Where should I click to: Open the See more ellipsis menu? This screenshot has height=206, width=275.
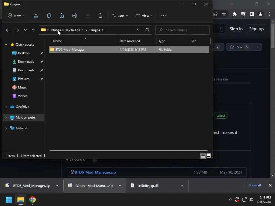tap(164, 16)
